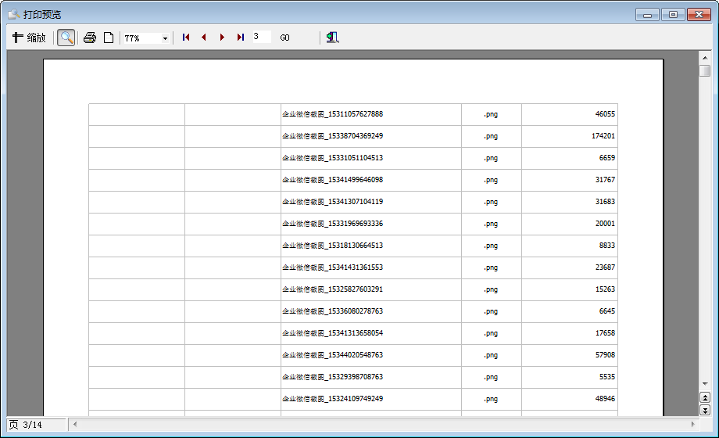Image resolution: width=719 pixels, height=438 pixels.
Task: Go to the previous page
Action: [x=204, y=38]
